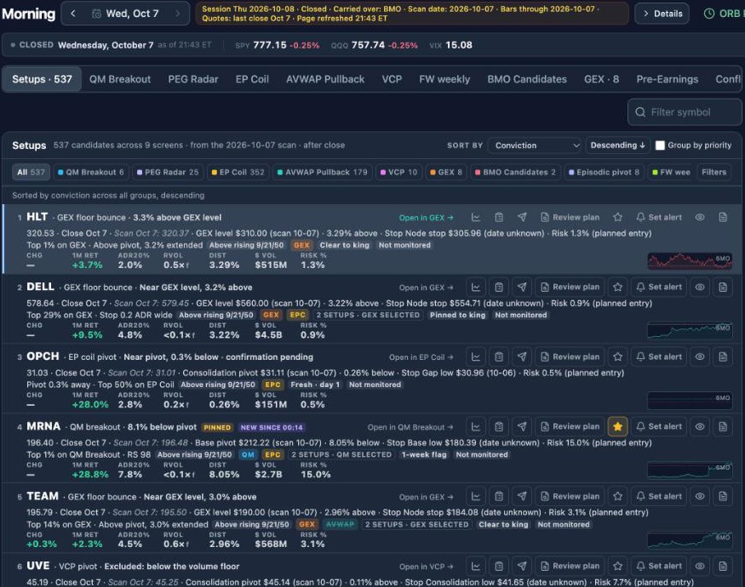The width and height of the screenshot is (745, 587).
Task: Click Set alert for HLT
Action: tap(659, 218)
